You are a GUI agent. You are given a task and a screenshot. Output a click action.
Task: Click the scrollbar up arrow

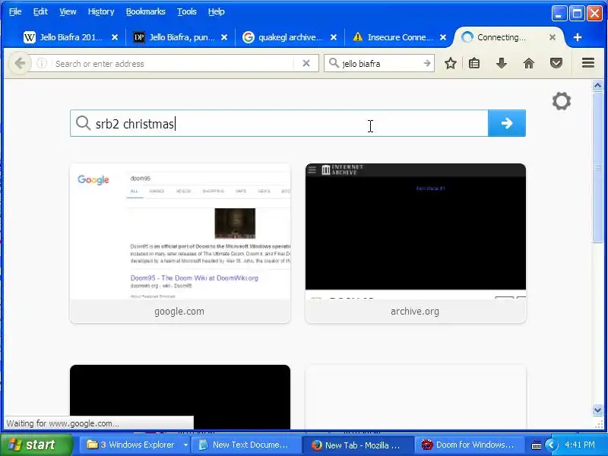597,86
